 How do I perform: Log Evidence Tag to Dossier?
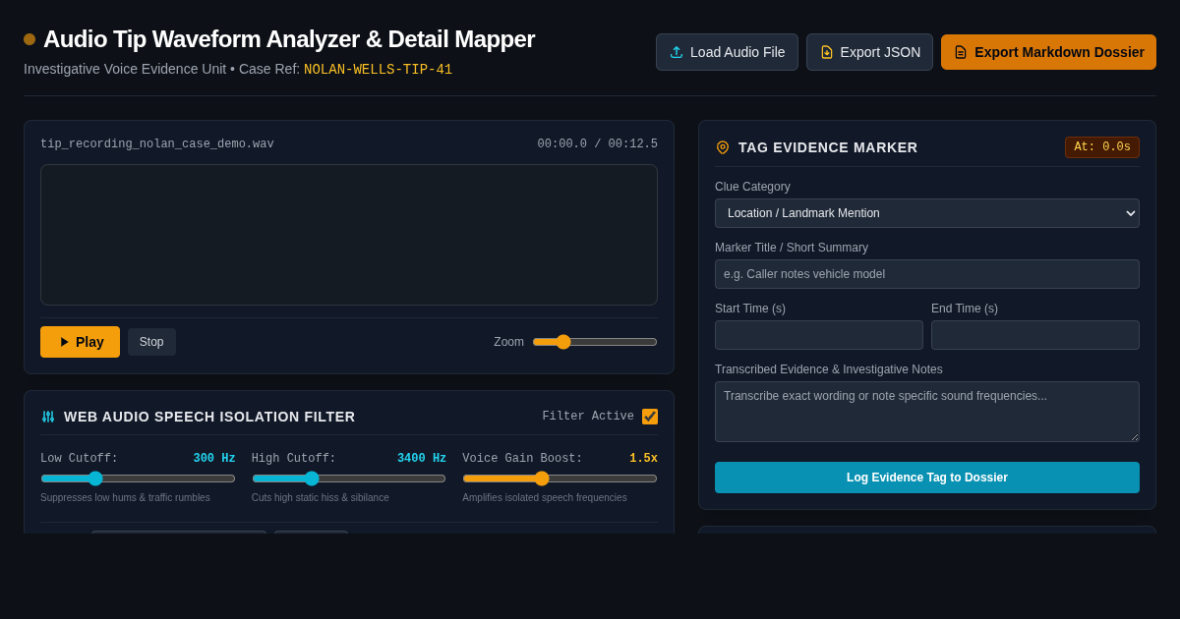(x=927, y=478)
